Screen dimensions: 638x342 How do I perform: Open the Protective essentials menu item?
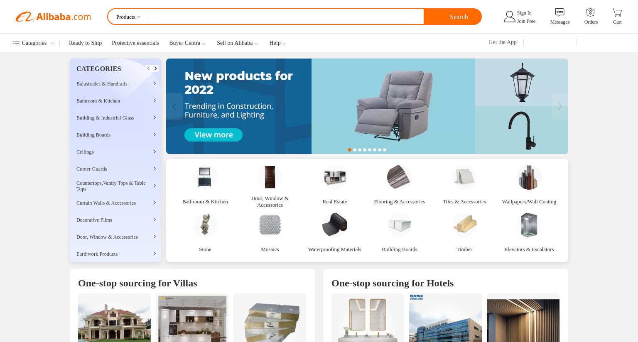(135, 43)
